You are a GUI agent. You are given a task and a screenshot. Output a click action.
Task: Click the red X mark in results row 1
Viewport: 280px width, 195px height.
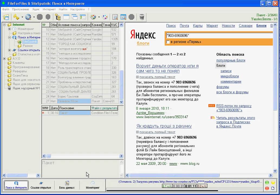[43, 113]
